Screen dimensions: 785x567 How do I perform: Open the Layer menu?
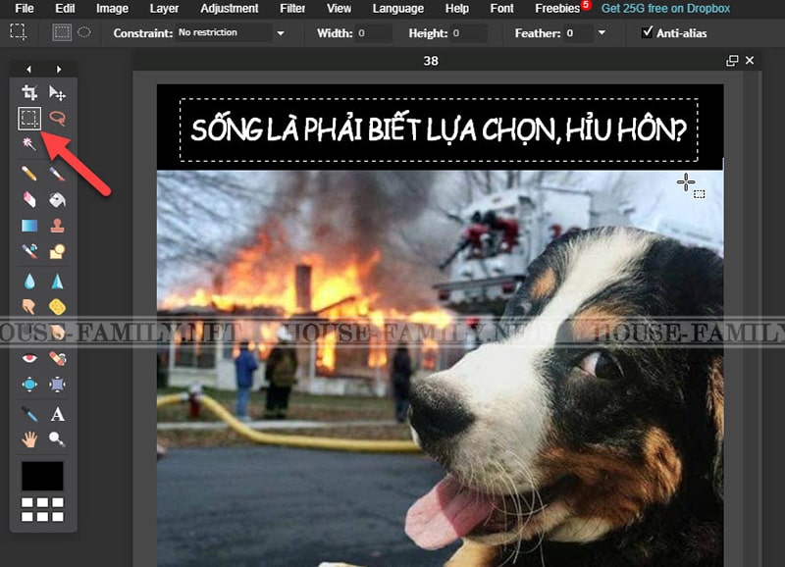(x=164, y=9)
